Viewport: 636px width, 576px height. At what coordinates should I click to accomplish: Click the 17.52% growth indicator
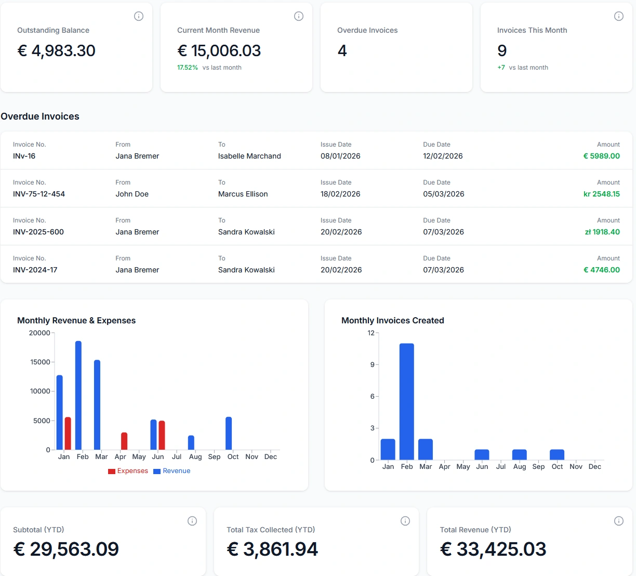click(x=188, y=67)
